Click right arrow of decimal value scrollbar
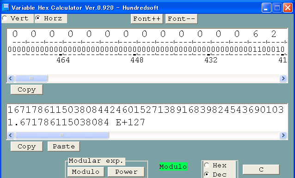Image resolution: width=295 pixels, height=178 pixels. pos(283,135)
